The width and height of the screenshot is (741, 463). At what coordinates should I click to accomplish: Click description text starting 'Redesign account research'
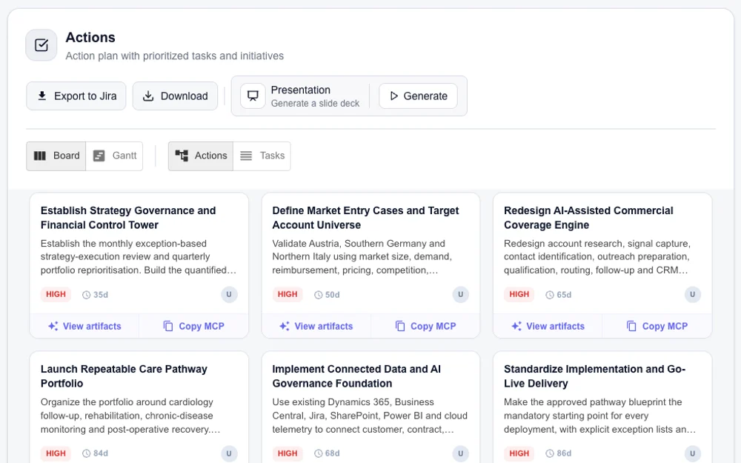click(x=597, y=257)
